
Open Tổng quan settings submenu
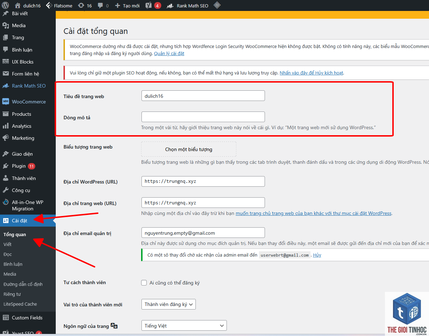pos(15,234)
